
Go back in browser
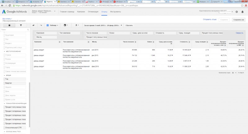pos(2,5)
